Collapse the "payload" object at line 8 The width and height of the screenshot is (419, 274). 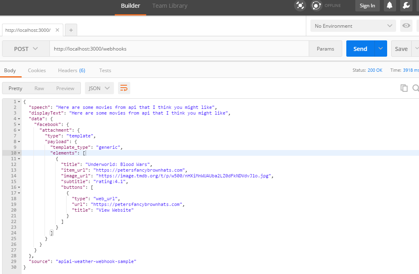[x=19, y=141]
